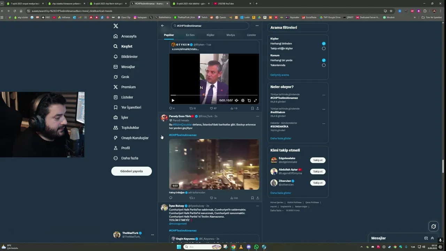Show more trends under Neler oluyor

point(281,138)
